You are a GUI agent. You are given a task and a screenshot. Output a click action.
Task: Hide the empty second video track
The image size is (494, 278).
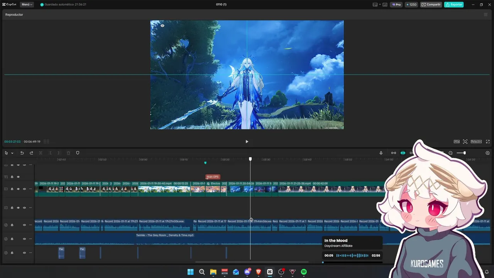(18, 208)
